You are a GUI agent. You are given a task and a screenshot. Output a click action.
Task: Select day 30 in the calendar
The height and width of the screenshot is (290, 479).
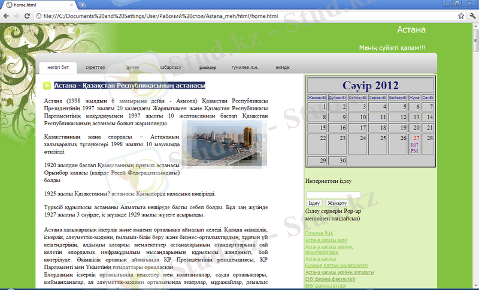point(337,161)
